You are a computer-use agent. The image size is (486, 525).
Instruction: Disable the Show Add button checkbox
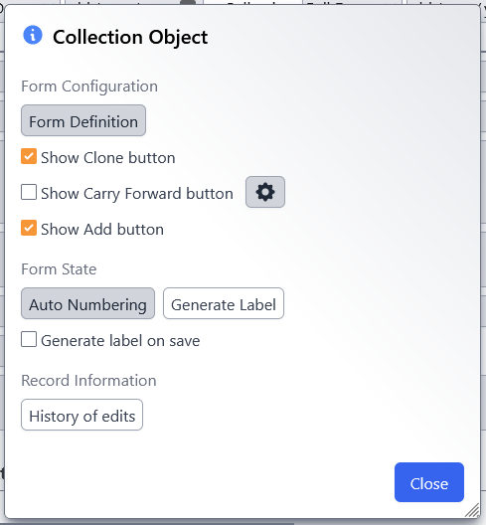coord(29,229)
